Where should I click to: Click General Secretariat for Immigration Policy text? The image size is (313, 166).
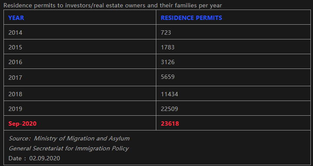tap(69, 148)
